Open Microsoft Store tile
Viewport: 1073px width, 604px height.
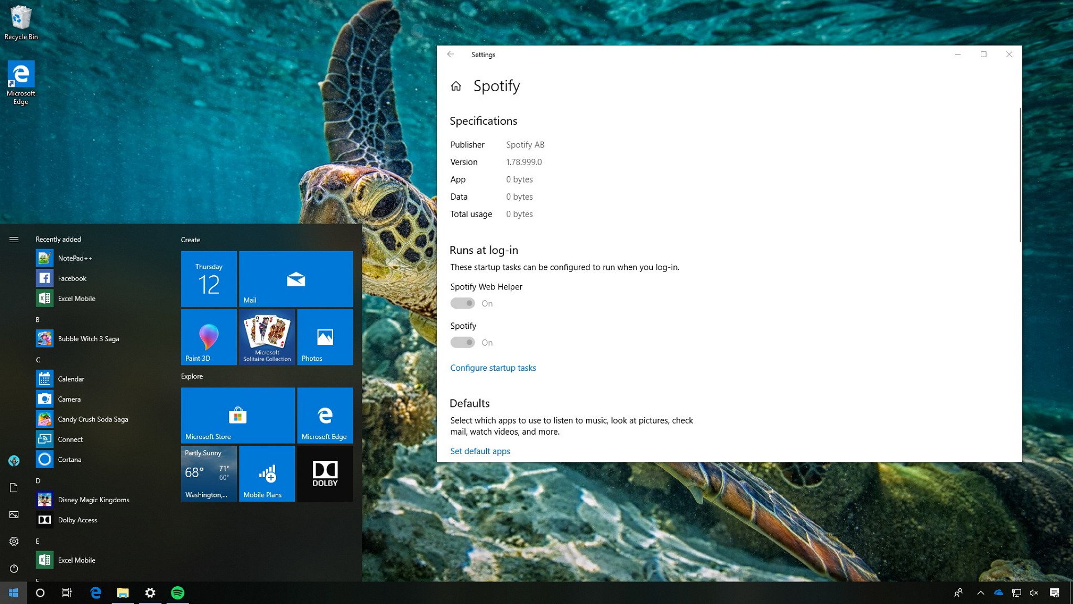[237, 415]
